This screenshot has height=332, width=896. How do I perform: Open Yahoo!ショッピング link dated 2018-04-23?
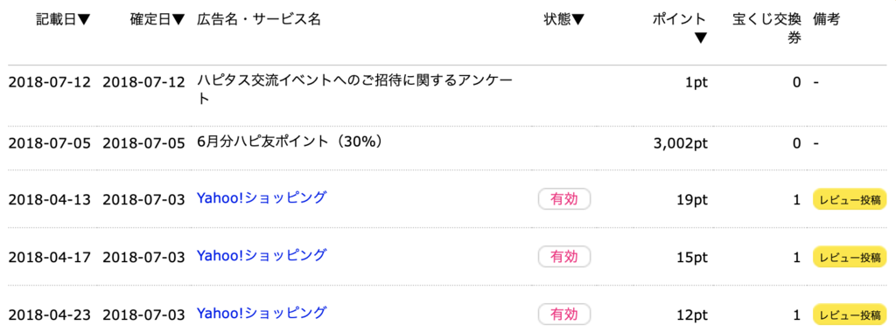(x=262, y=313)
